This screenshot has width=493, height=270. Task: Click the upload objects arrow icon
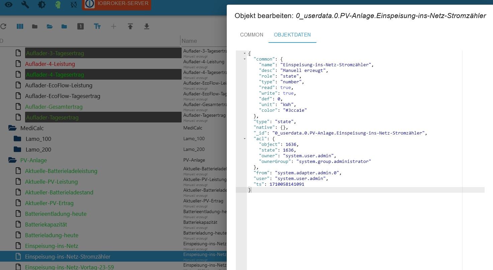130,26
